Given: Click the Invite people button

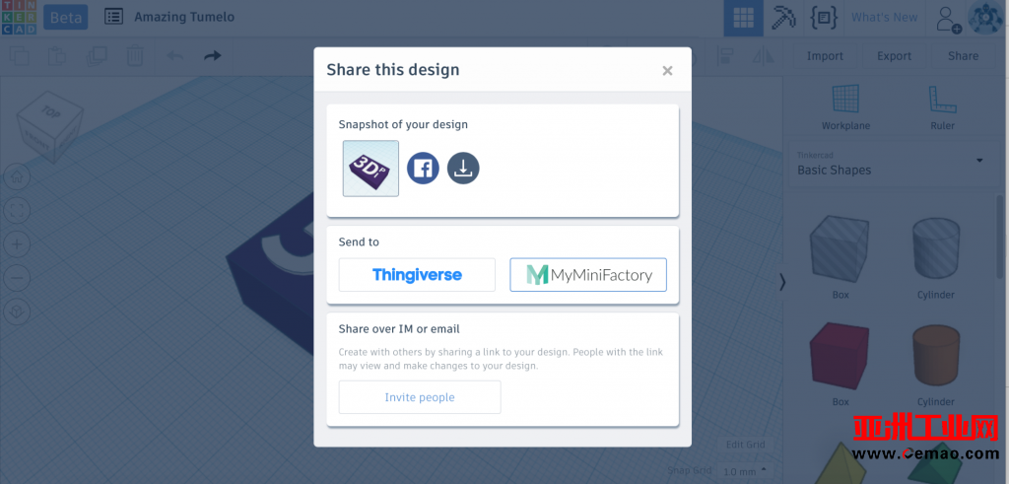Looking at the screenshot, I should click(x=420, y=397).
